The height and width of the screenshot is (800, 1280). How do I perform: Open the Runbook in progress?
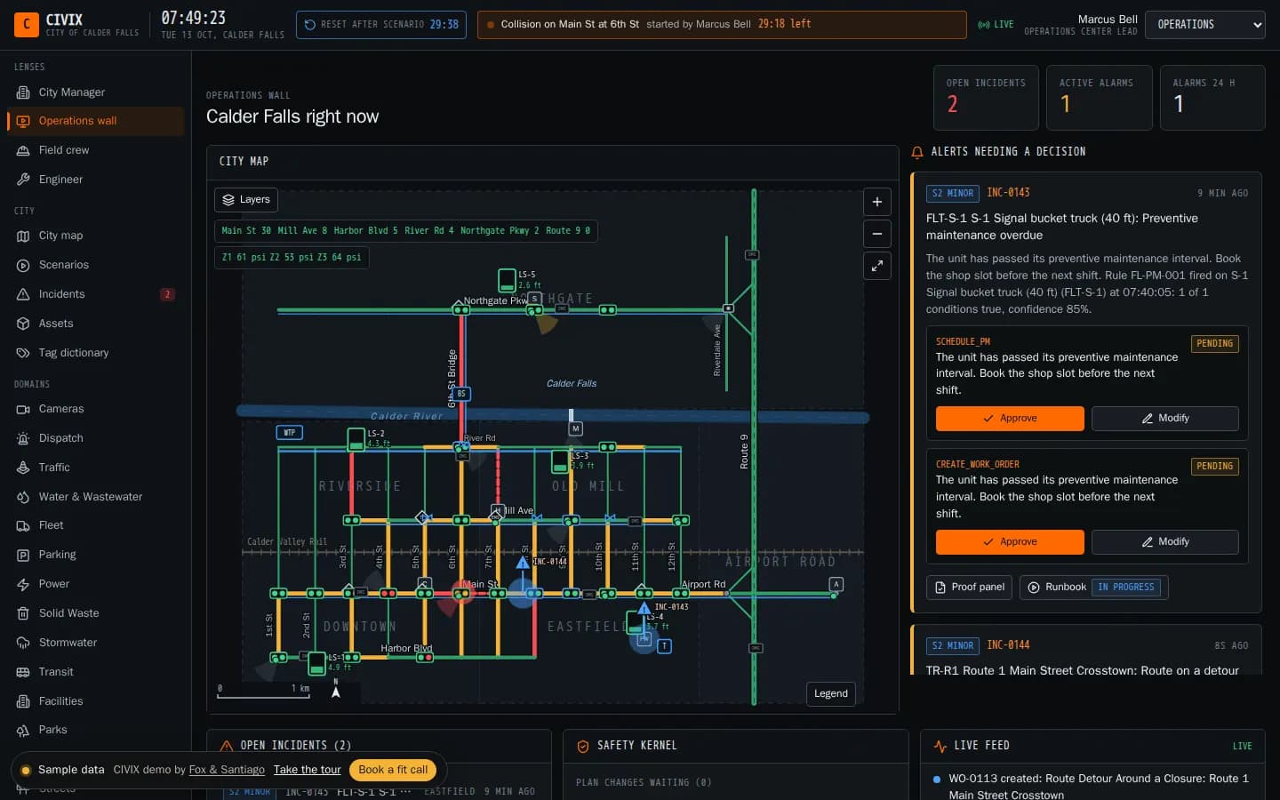point(1094,588)
